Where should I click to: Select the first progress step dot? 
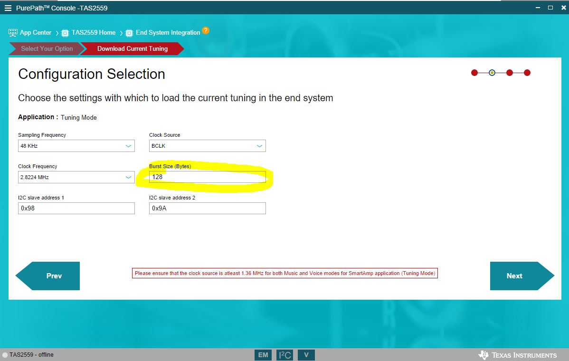point(474,73)
